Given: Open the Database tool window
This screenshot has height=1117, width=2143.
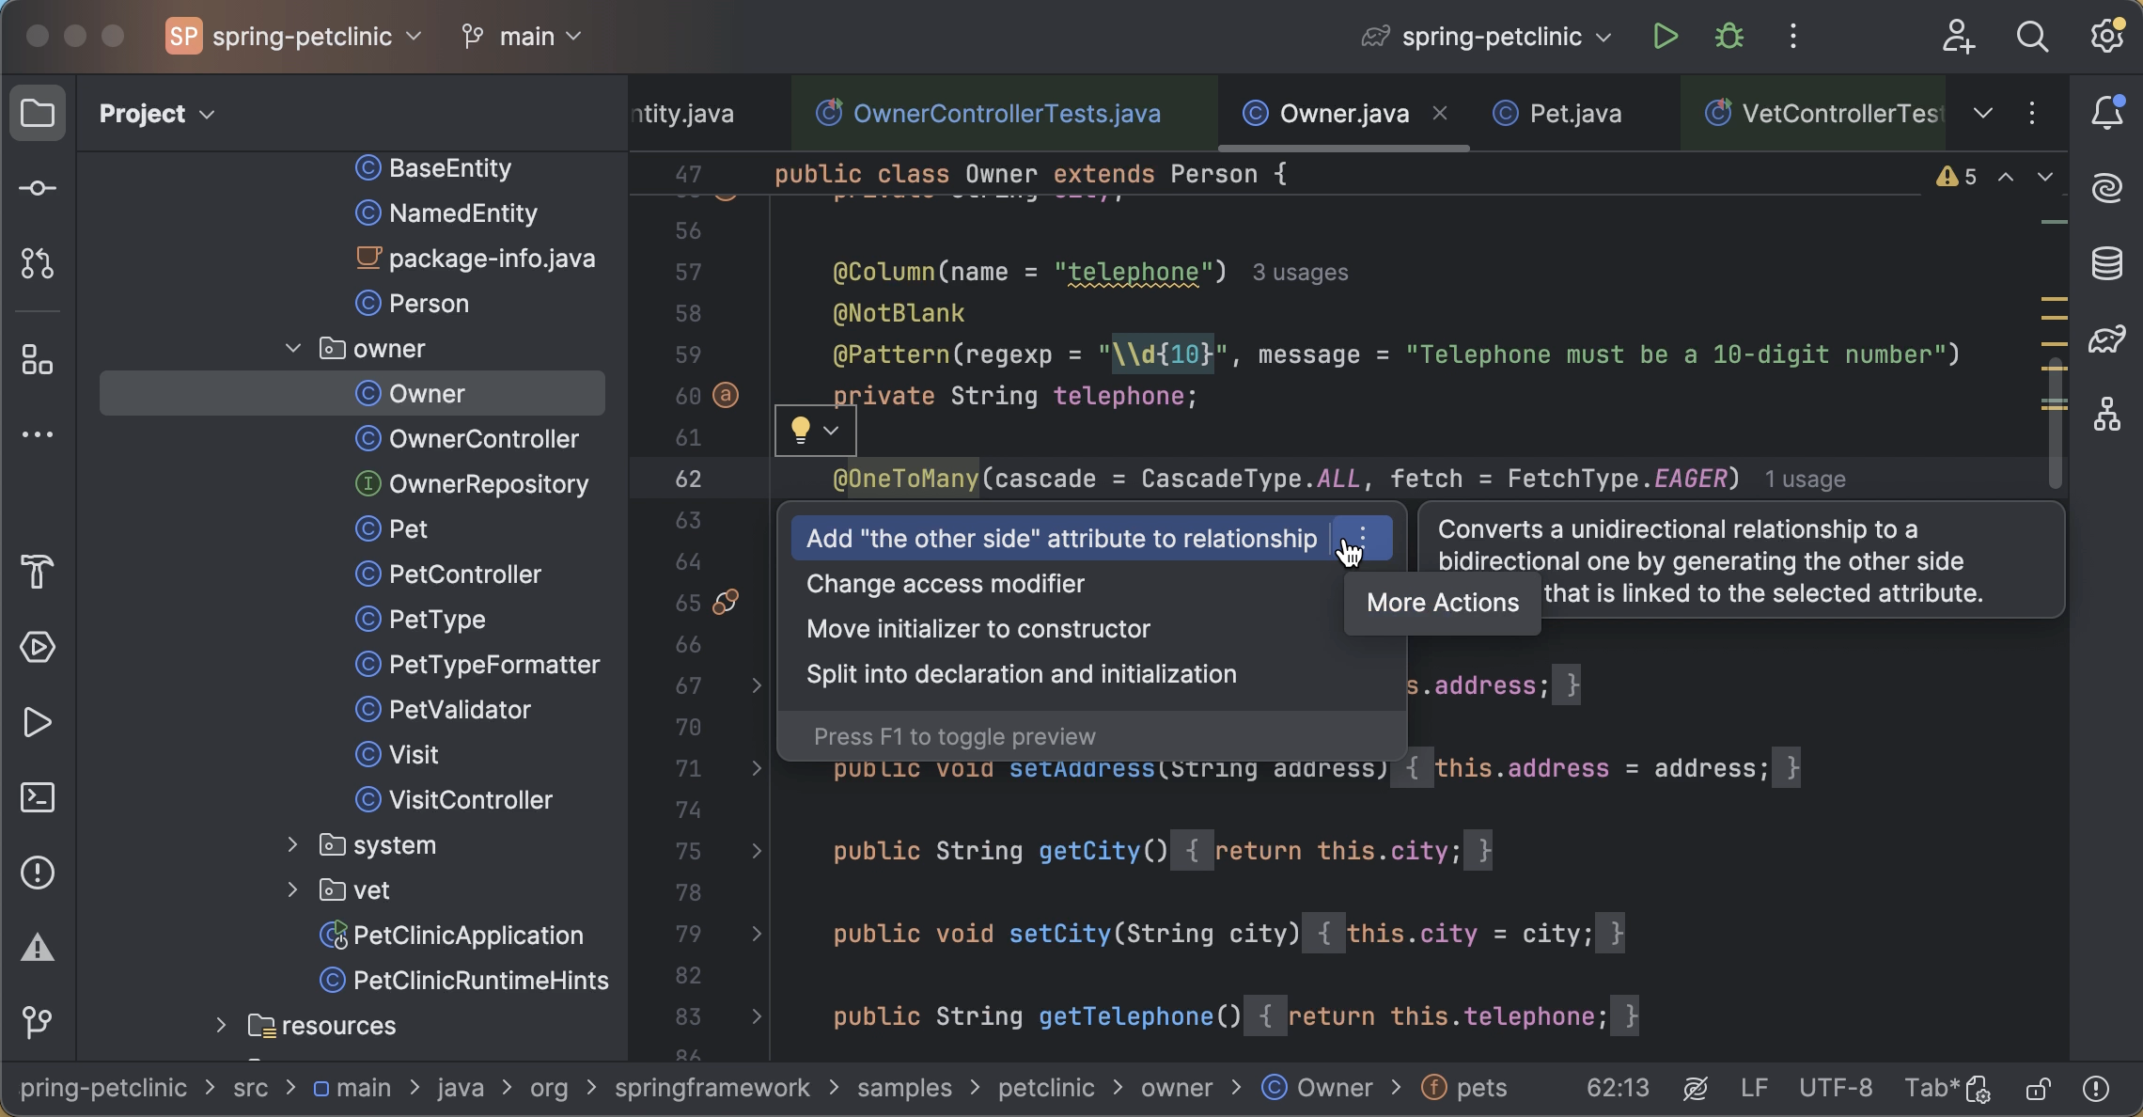Looking at the screenshot, I should [2107, 263].
